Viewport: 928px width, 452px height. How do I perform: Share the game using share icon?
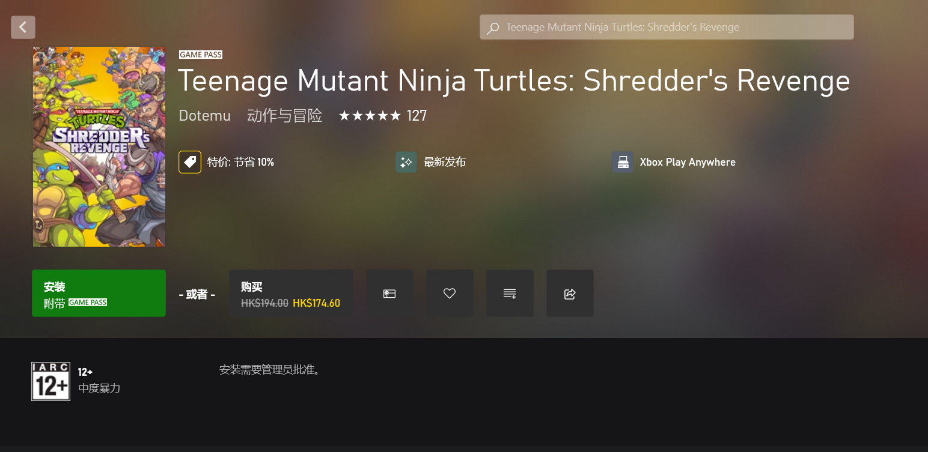point(570,293)
